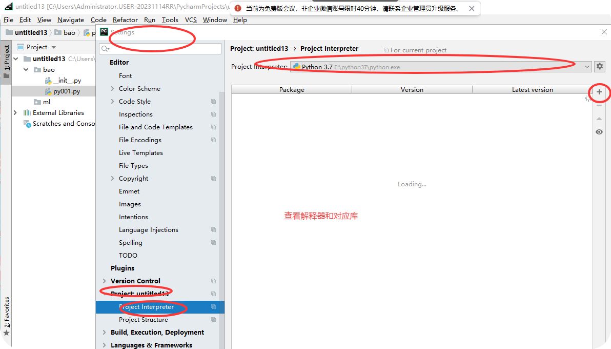Click the interpreter settings gear icon

[600, 66]
